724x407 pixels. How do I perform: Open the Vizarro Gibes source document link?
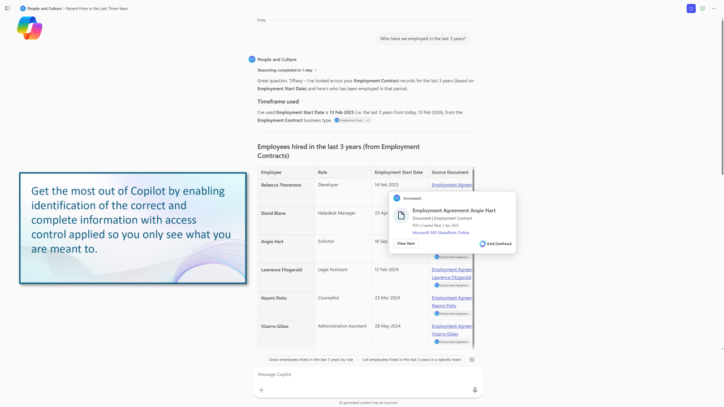coord(451,330)
